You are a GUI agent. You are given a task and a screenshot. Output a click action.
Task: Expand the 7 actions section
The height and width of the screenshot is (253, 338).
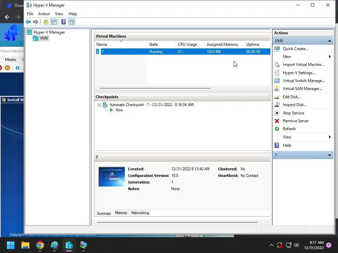(x=329, y=155)
